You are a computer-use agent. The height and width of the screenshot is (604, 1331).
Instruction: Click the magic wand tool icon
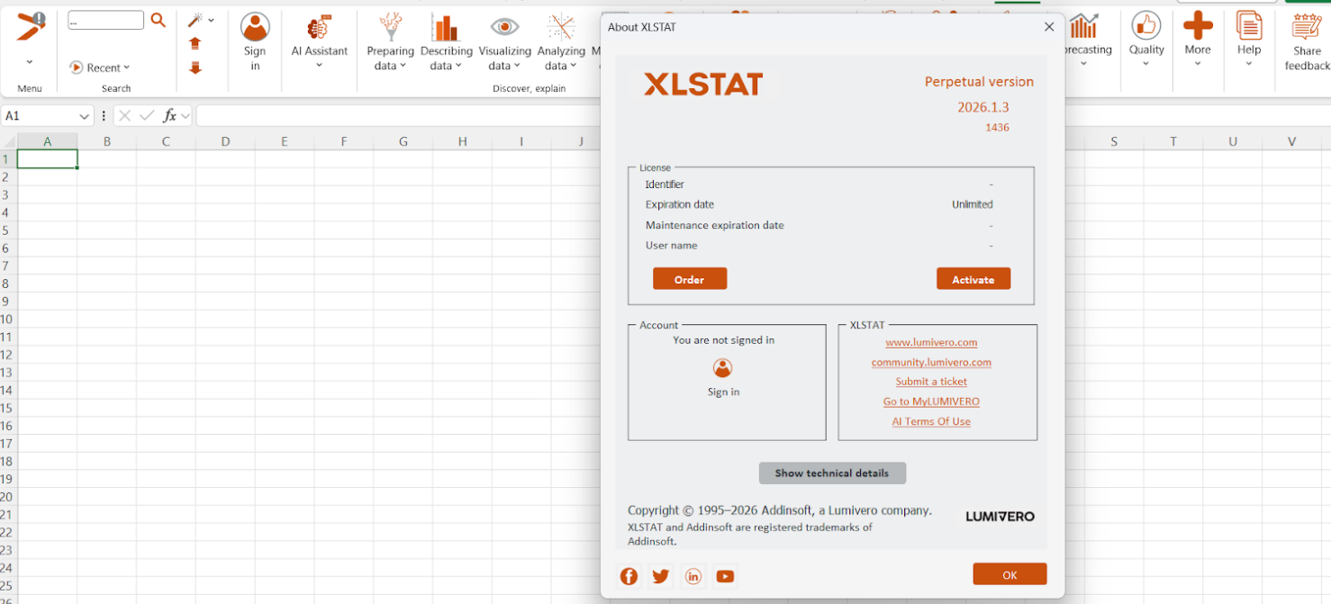[195, 20]
